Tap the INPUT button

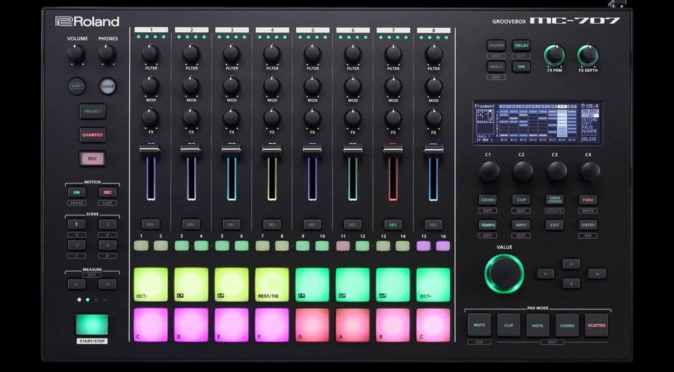[521, 225]
